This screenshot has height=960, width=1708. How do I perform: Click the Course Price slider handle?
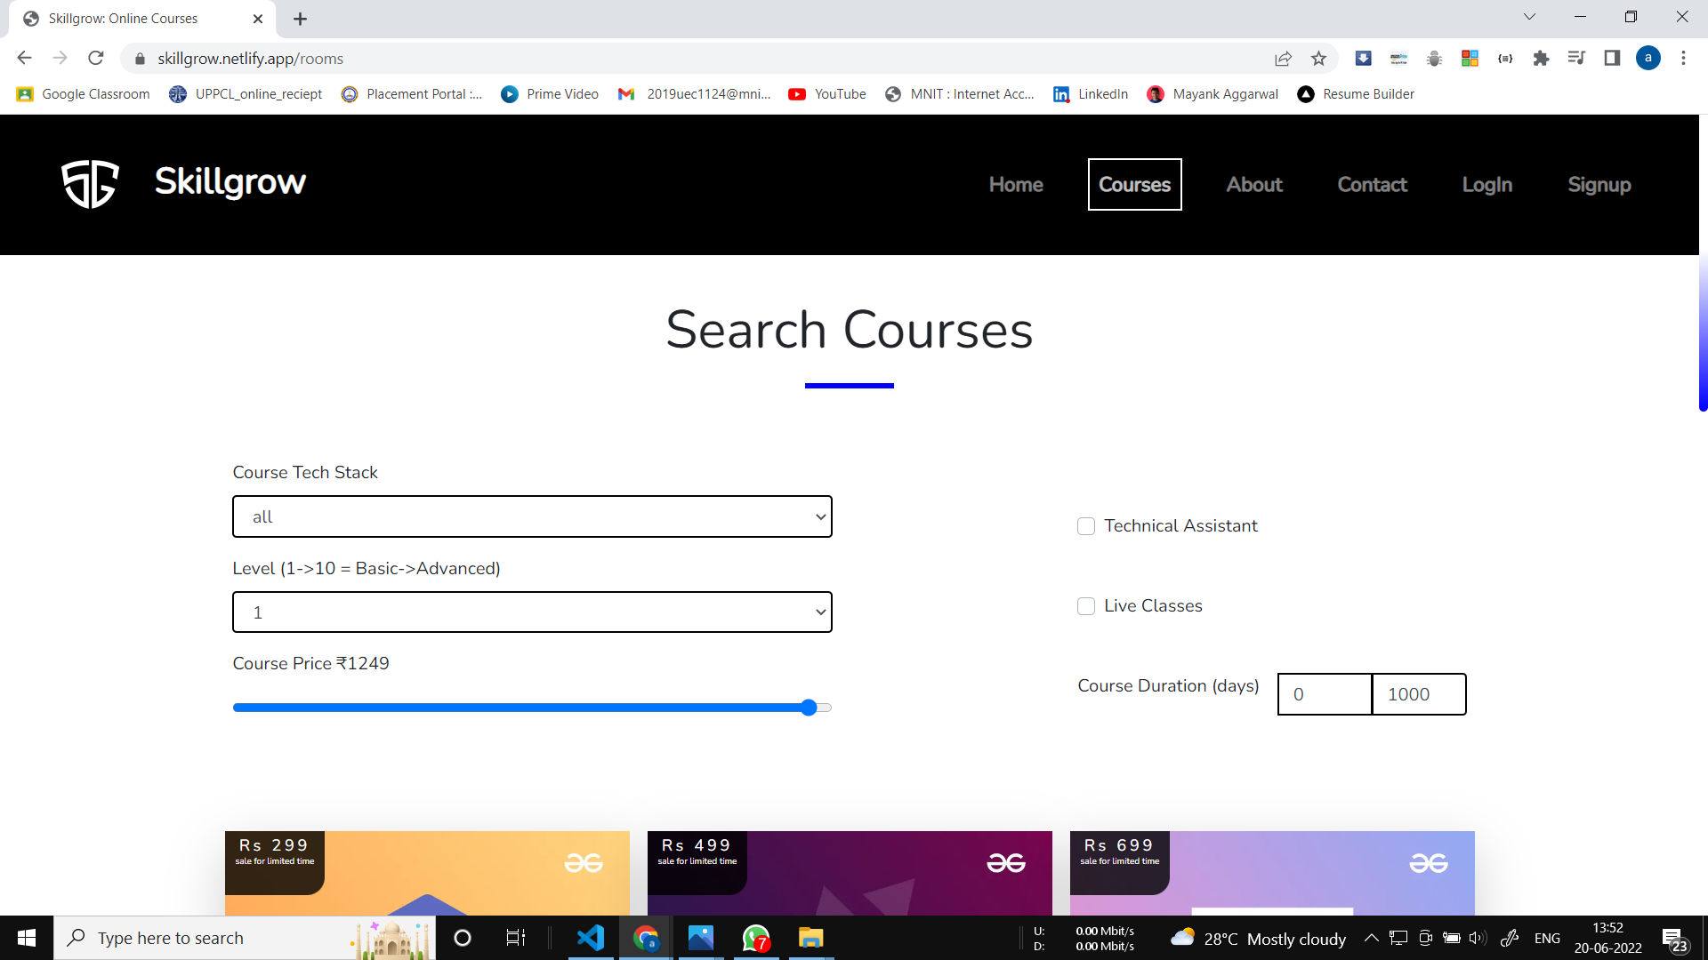[809, 708]
